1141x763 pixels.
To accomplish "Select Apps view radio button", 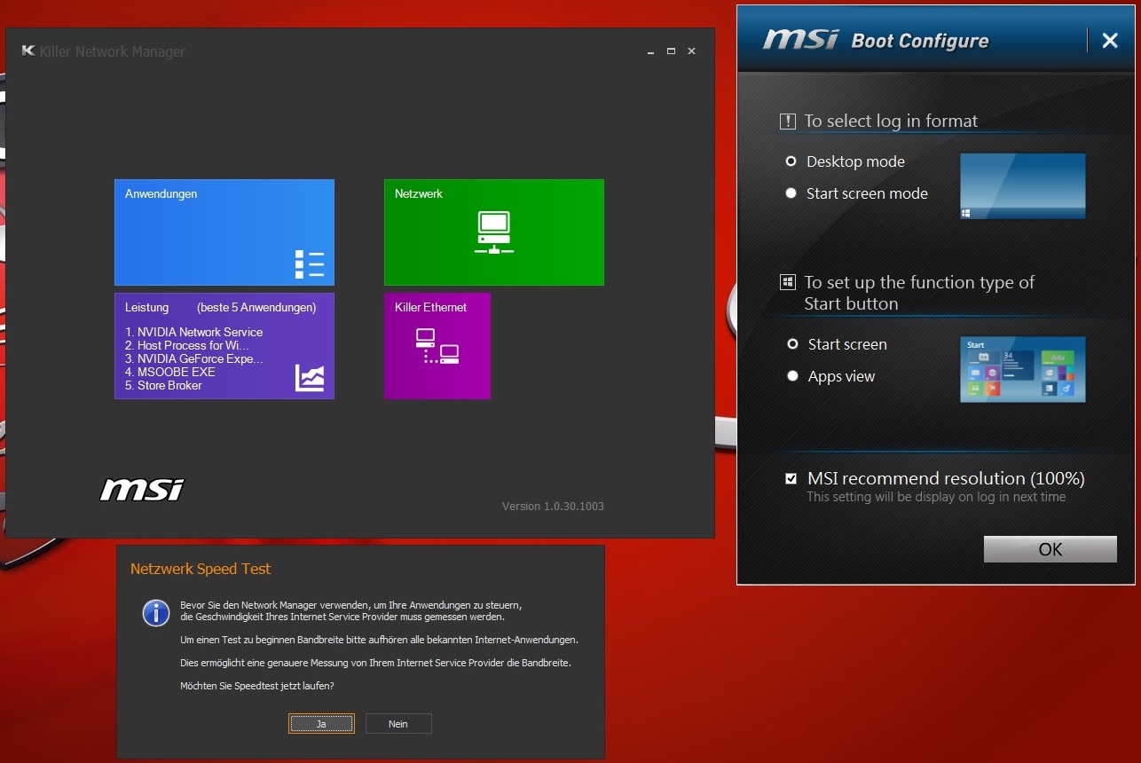I will (792, 376).
